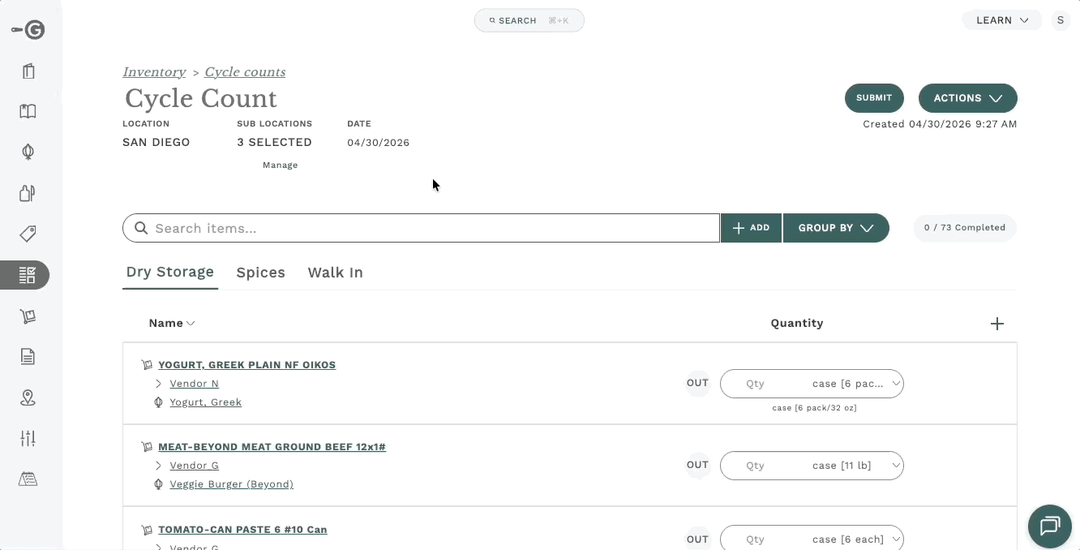Click Manage under sub locations

(x=280, y=165)
